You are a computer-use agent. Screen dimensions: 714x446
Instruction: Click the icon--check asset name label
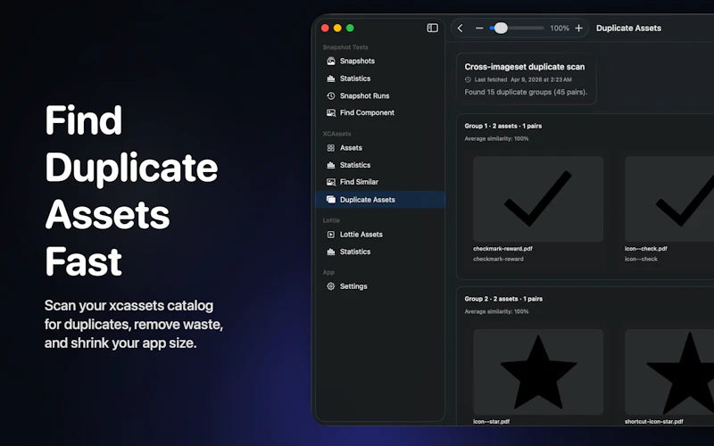[x=641, y=259]
